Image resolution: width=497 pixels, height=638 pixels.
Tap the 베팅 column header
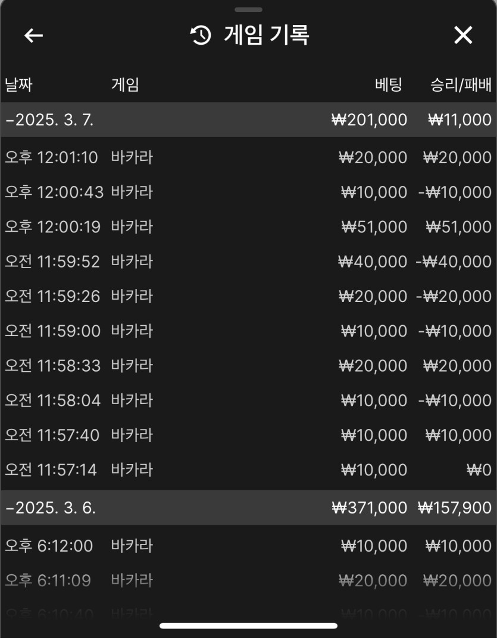click(389, 85)
